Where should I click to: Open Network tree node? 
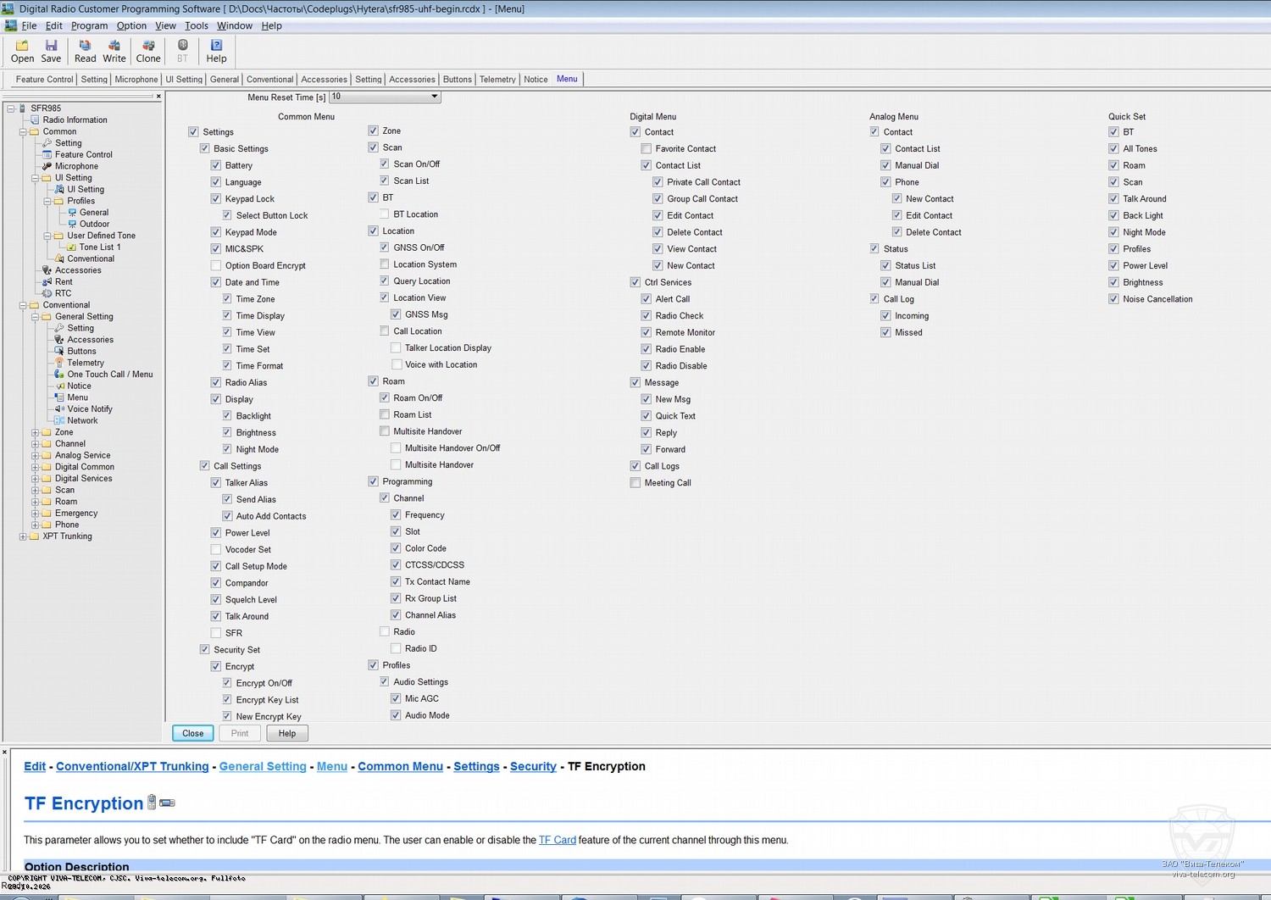click(82, 421)
